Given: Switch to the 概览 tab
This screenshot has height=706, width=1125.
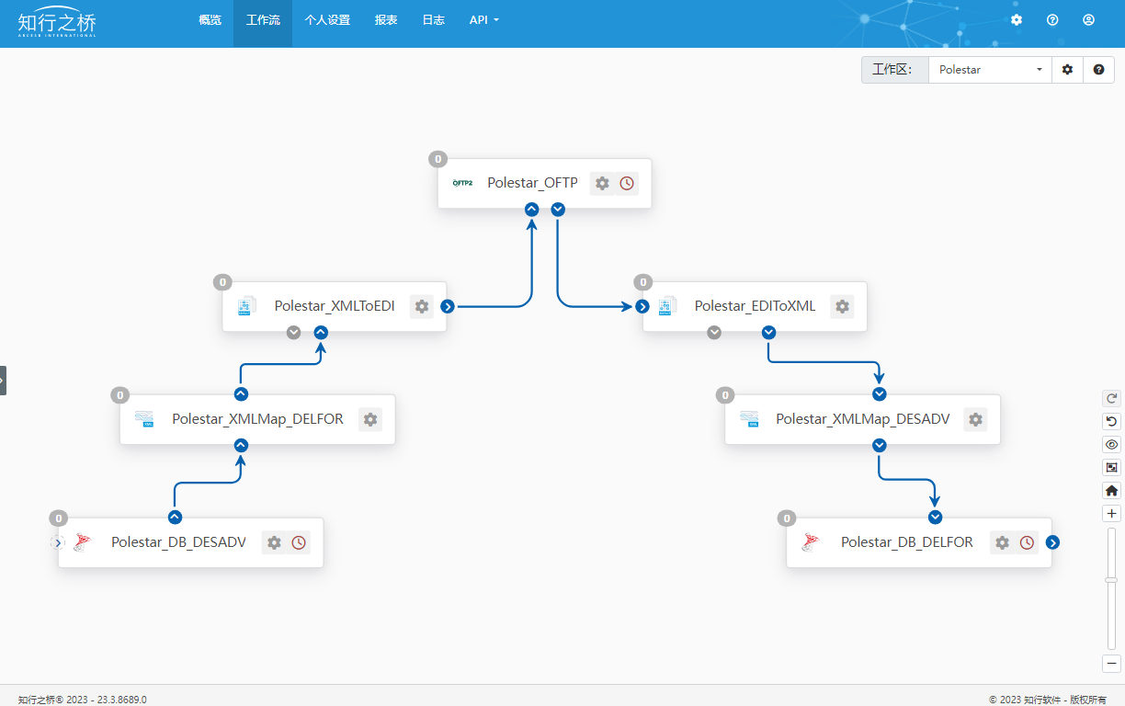Looking at the screenshot, I should (x=210, y=20).
